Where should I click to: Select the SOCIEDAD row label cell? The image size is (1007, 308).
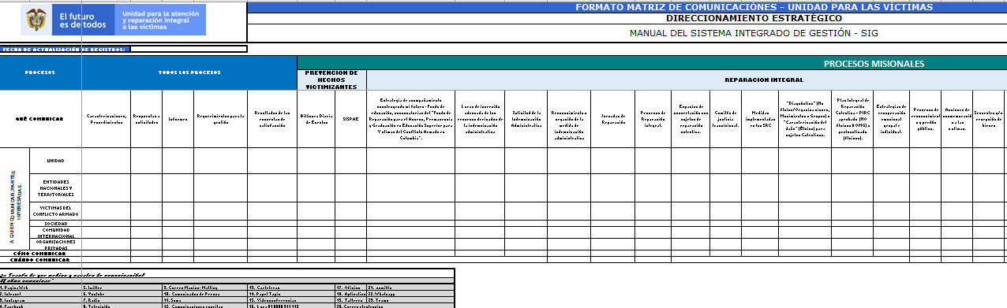pos(56,223)
